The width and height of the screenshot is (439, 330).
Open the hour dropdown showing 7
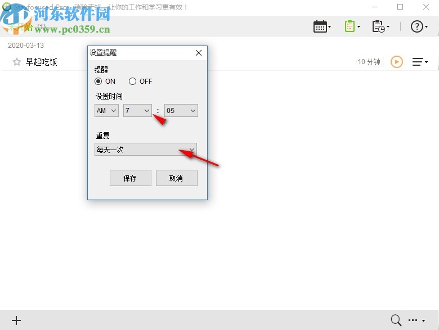click(137, 110)
